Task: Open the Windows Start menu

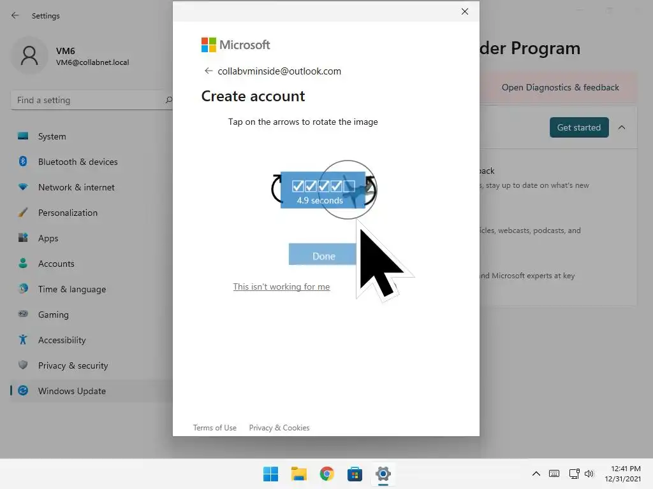Action: [x=270, y=474]
